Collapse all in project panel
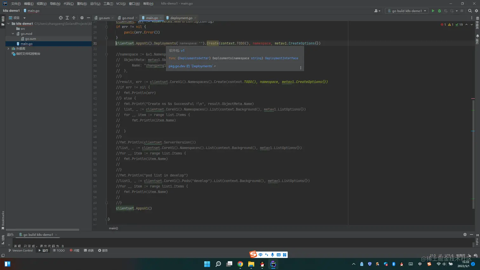 click(74, 18)
